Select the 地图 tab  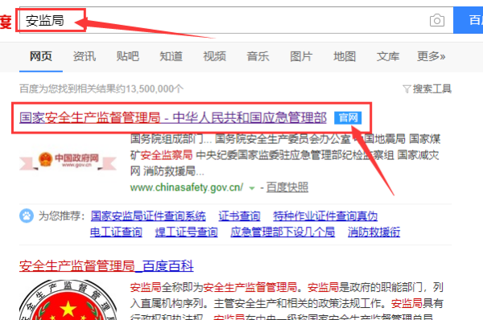click(345, 56)
